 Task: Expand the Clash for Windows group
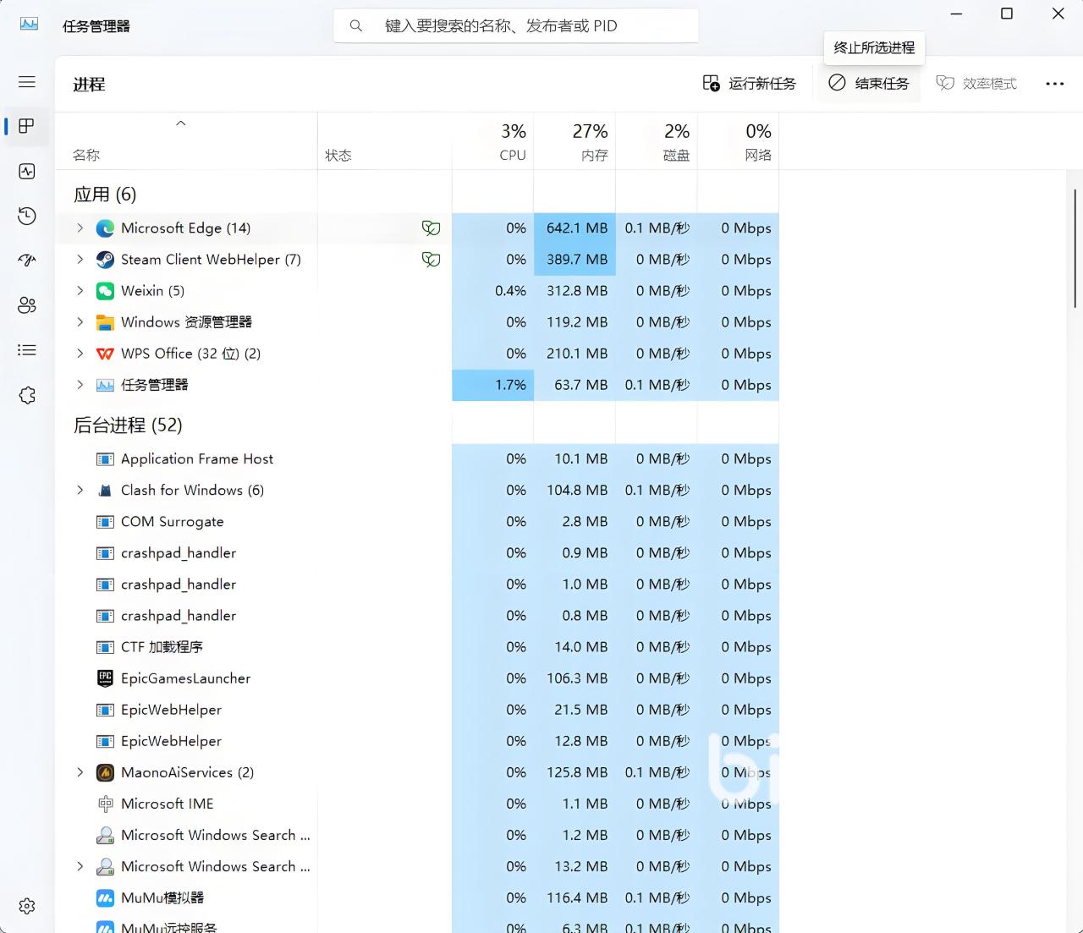tap(80, 491)
